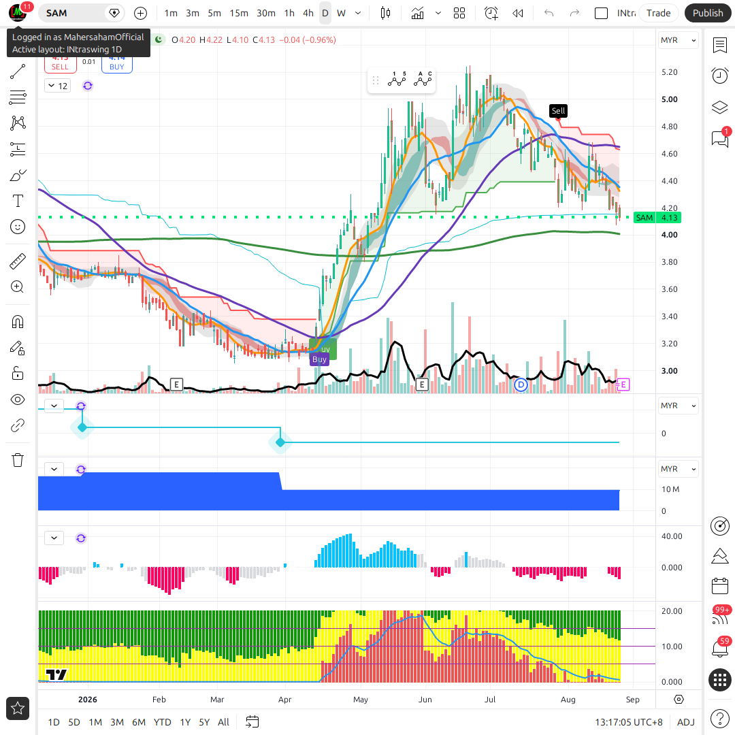Collapse the histogram pane legend chevron

point(54,538)
